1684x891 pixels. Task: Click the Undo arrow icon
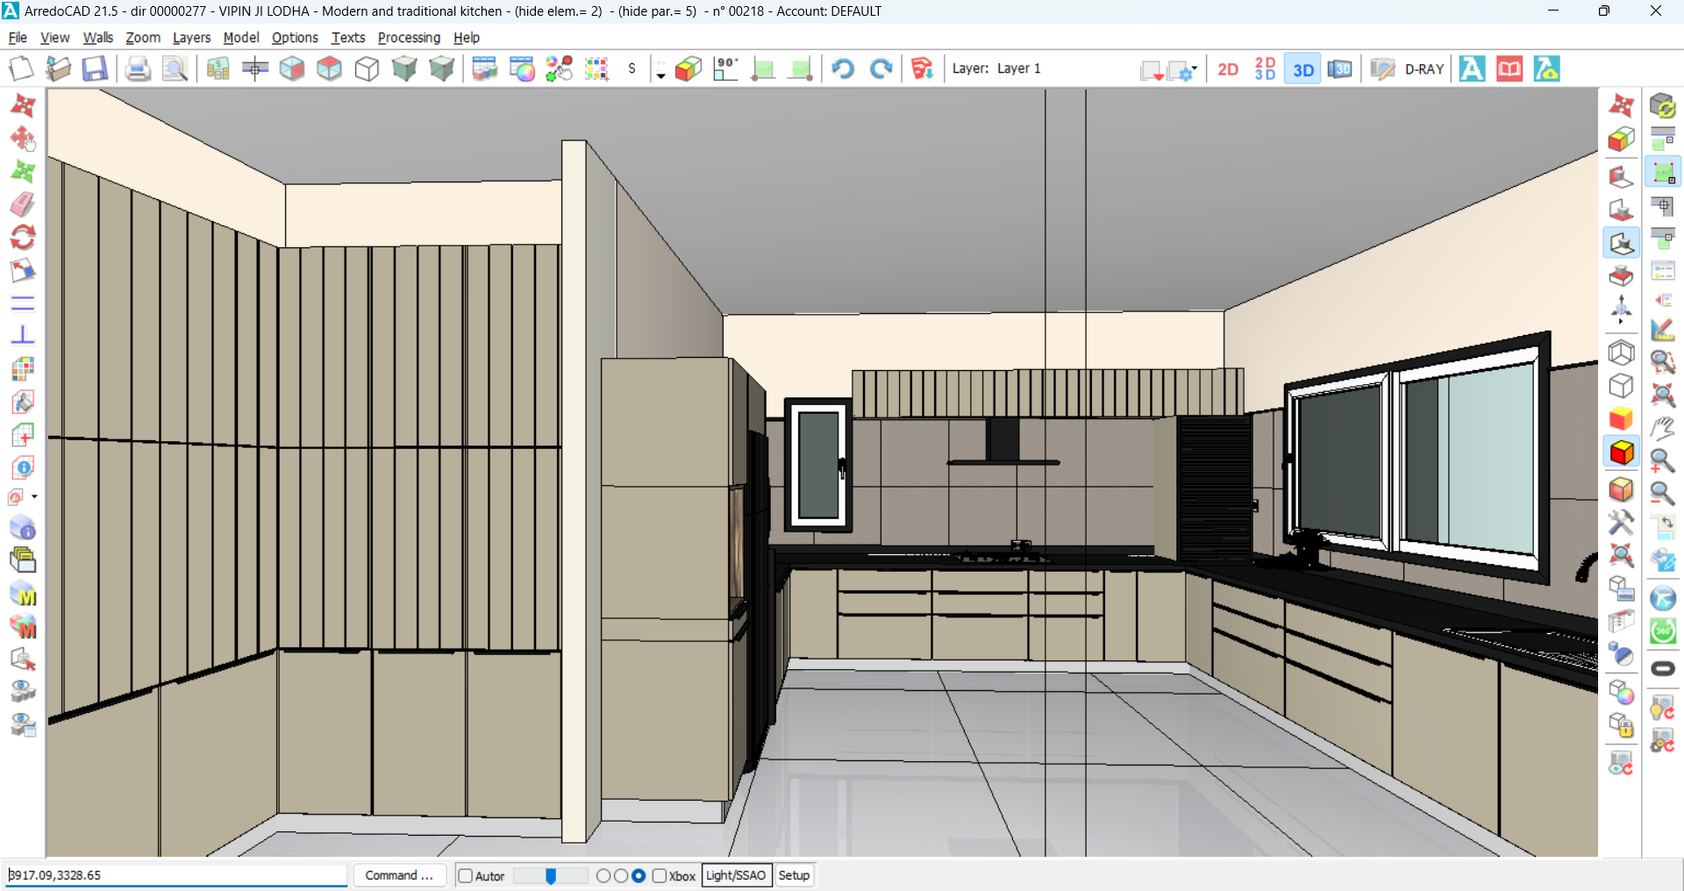coord(842,68)
